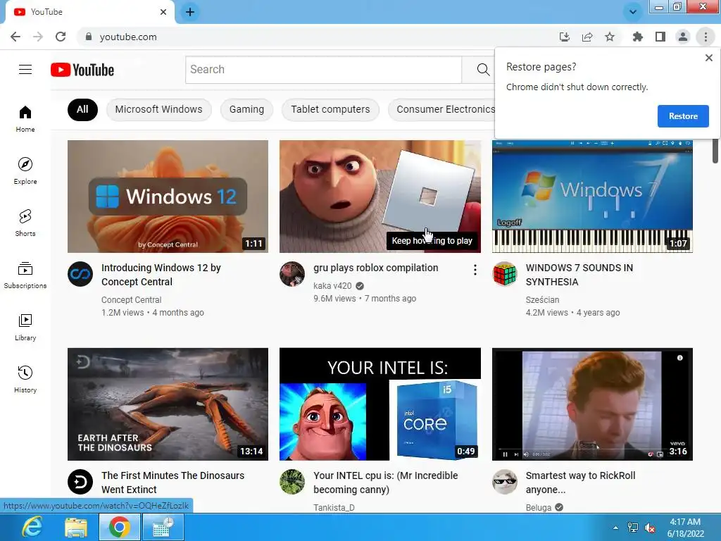The image size is (721, 541).
Task: Click the YouTube logo
Action: coord(82,70)
